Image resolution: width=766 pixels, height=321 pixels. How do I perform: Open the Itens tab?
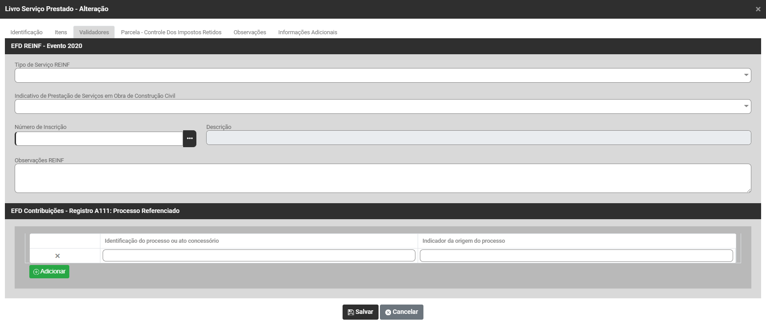click(61, 32)
